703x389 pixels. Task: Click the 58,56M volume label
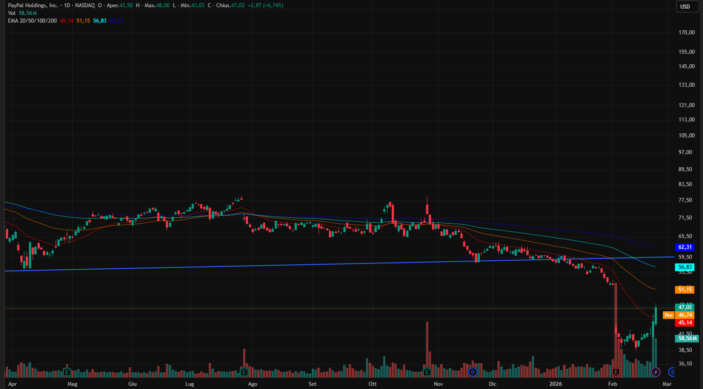[687, 338]
